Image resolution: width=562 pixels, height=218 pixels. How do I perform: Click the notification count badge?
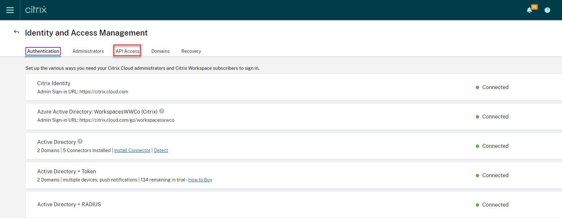coord(534,7)
